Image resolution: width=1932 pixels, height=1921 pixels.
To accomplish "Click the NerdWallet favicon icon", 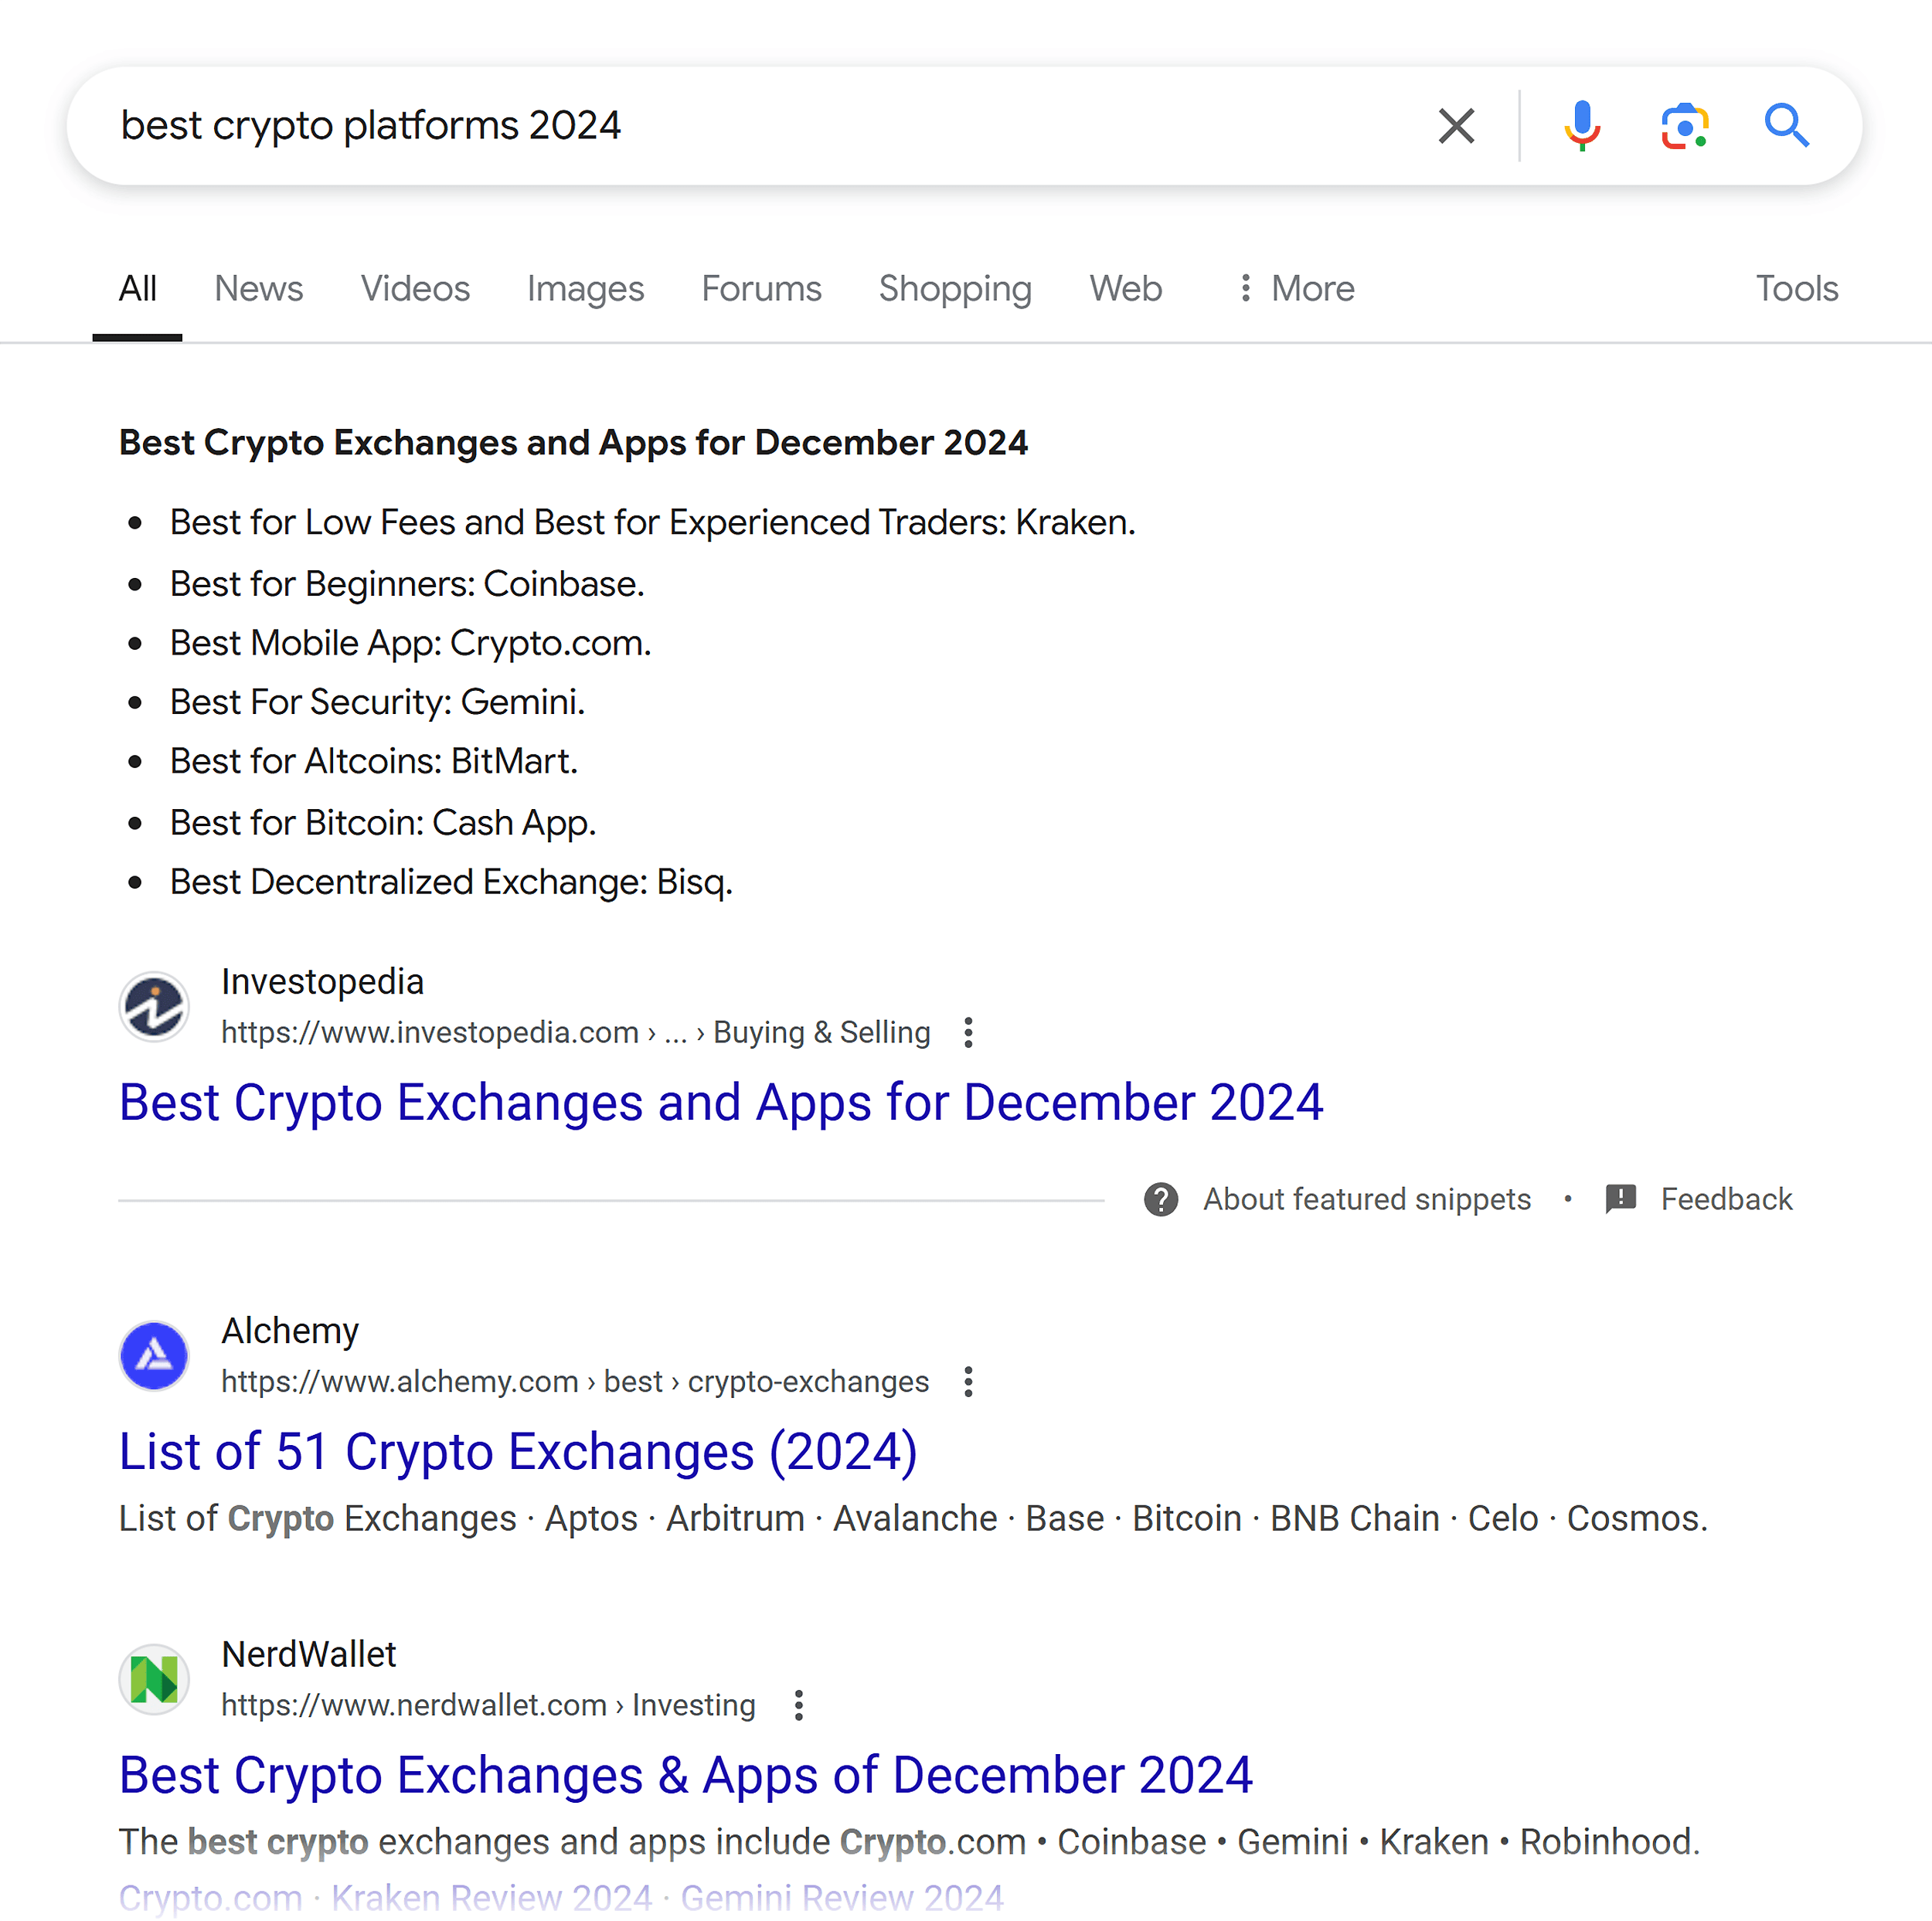I will click(155, 1673).
